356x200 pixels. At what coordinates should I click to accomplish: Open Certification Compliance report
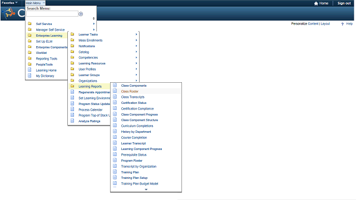137,109
